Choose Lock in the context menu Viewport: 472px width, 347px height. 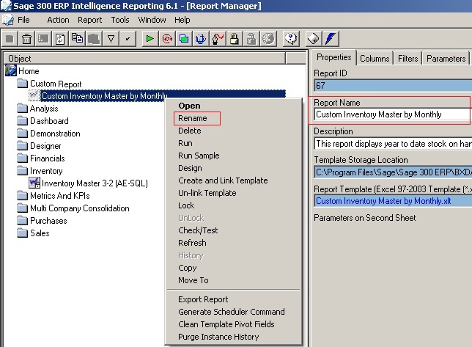pos(186,205)
